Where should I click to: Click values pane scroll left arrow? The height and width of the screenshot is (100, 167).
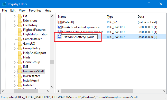point(59,91)
